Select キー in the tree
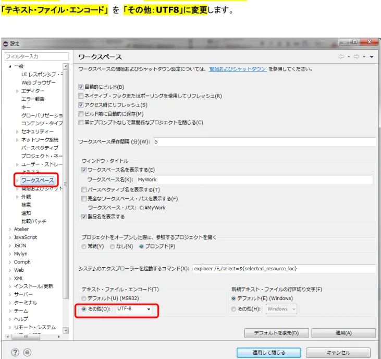 click(26, 107)
